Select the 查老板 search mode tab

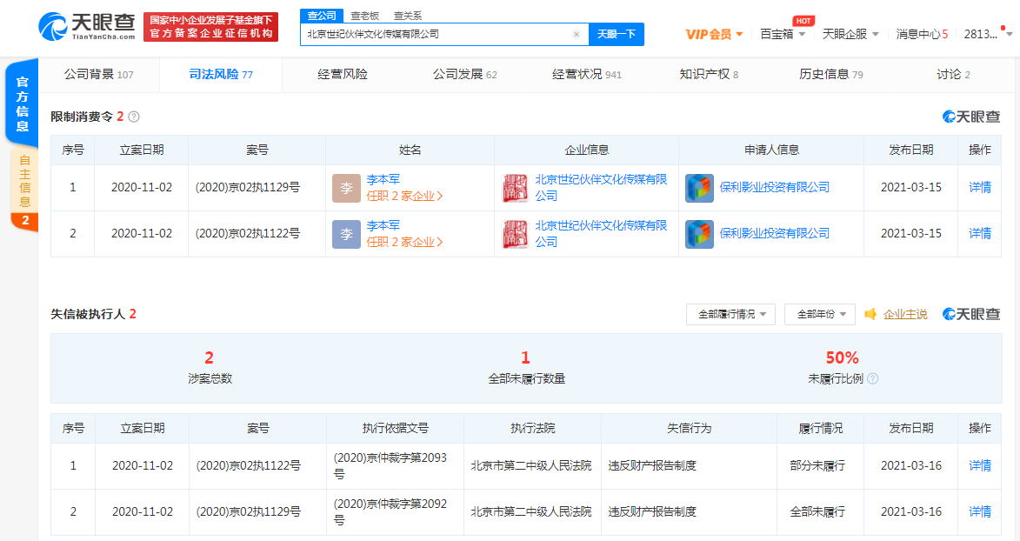coord(364,16)
